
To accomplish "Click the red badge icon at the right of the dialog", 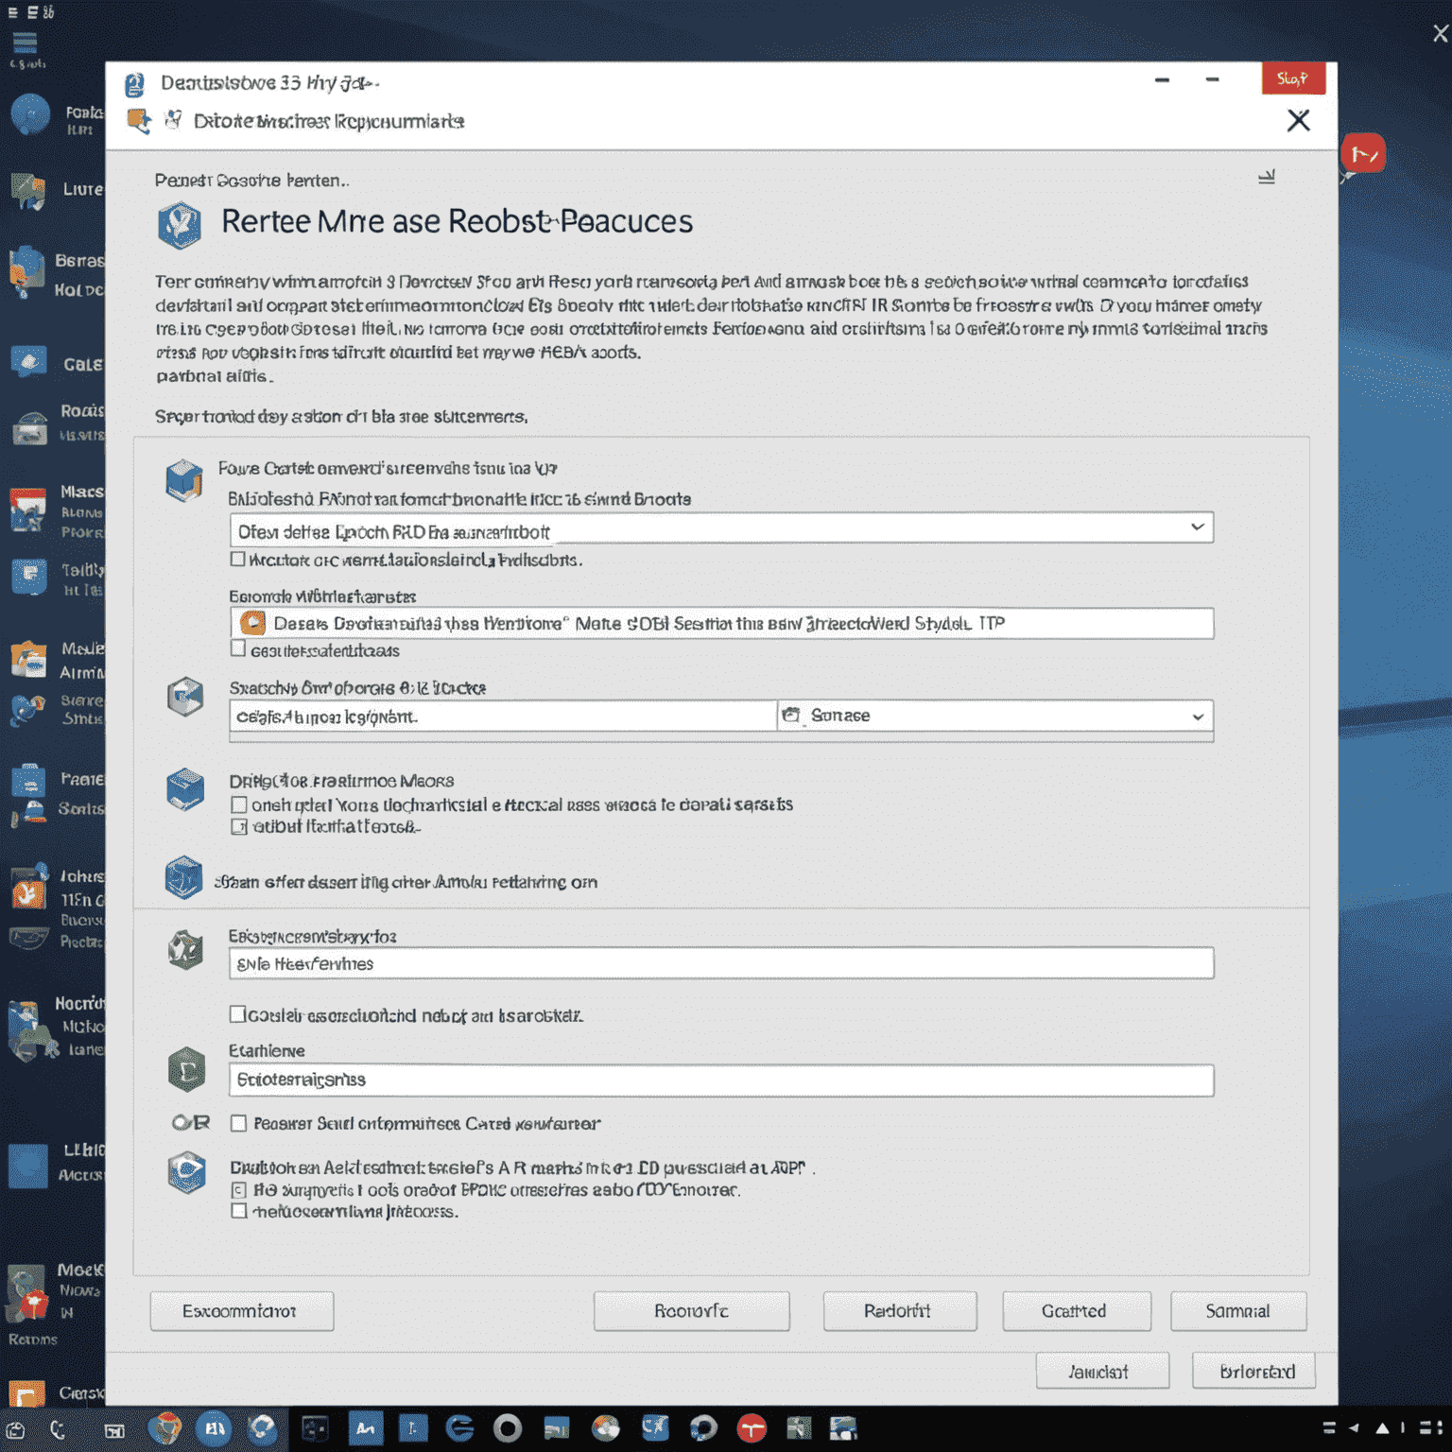I will 1363,154.
